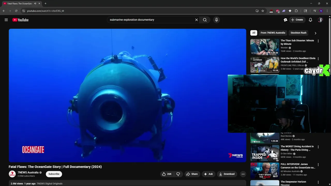Select the All filter chip
The width and height of the screenshot is (331, 186).
point(254,33)
